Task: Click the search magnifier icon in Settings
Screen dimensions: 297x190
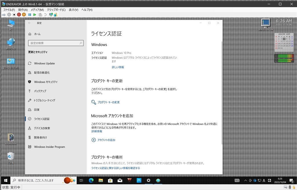Action: [81, 43]
